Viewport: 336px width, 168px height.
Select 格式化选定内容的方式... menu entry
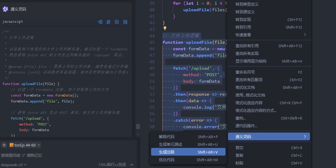coord(269,110)
